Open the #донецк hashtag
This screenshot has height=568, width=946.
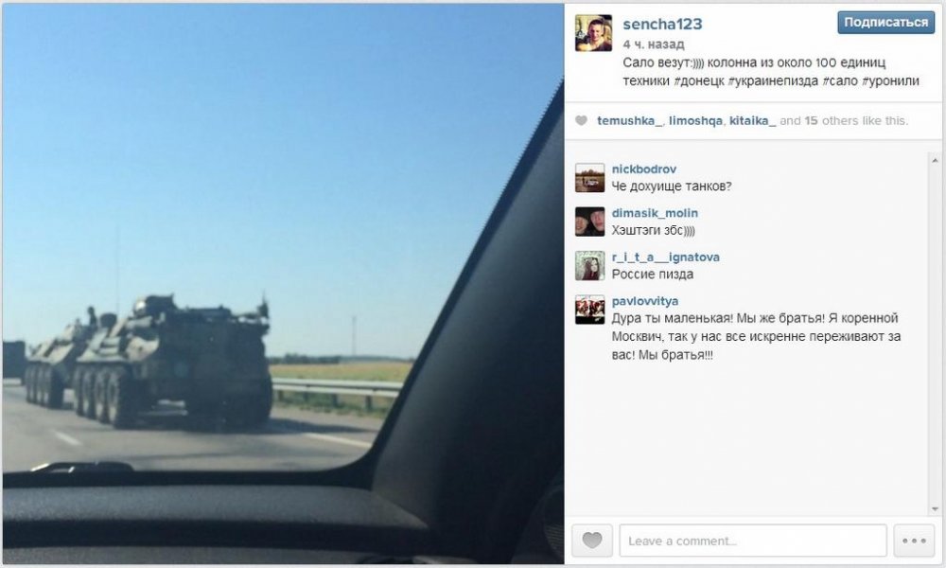[699, 80]
